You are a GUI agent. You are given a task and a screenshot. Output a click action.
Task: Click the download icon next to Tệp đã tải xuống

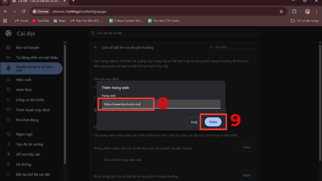pyautogui.click(x=8, y=144)
